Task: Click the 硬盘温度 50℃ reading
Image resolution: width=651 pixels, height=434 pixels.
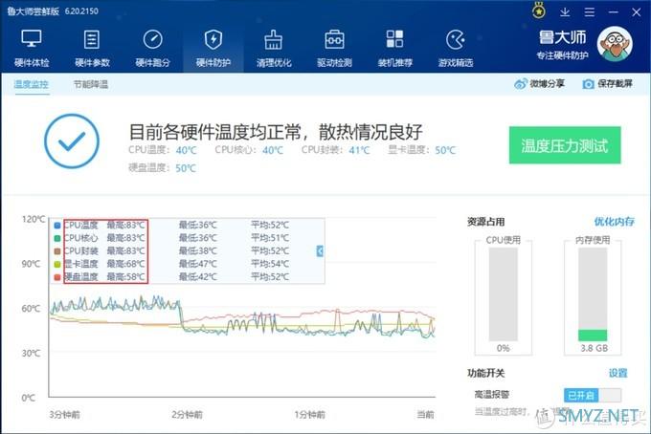Action: tap(162, 168)
